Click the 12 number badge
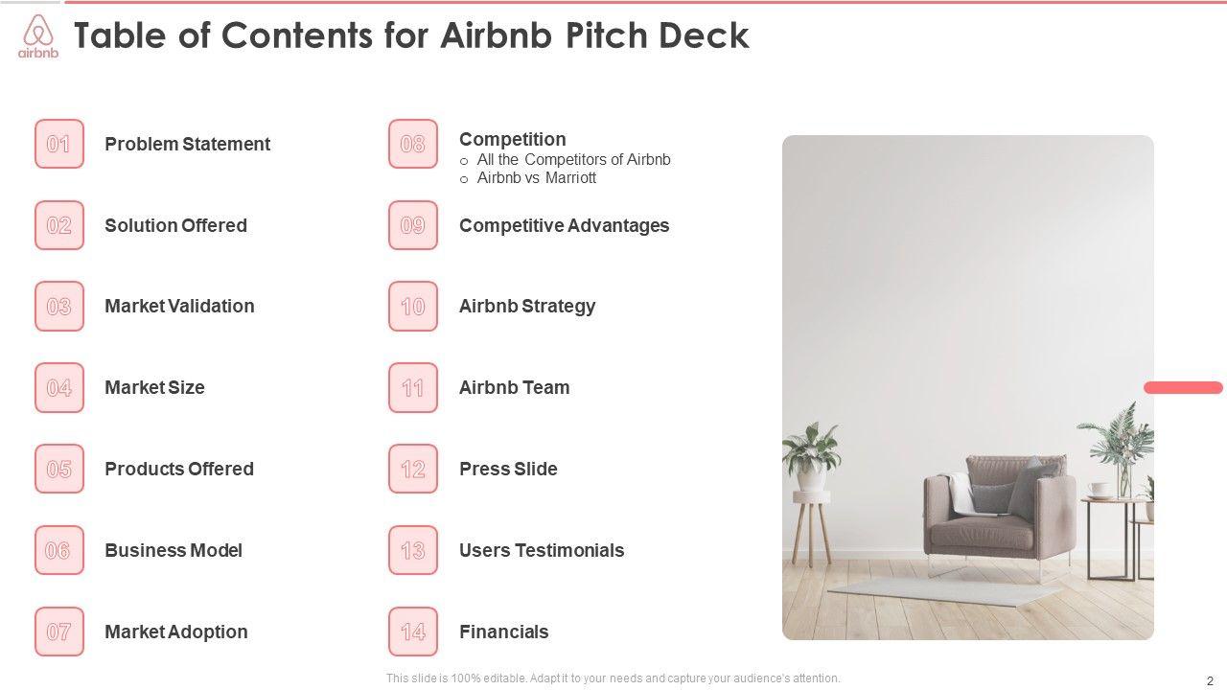The height and width of the screenshot is (690, 1227). [413, 469]
